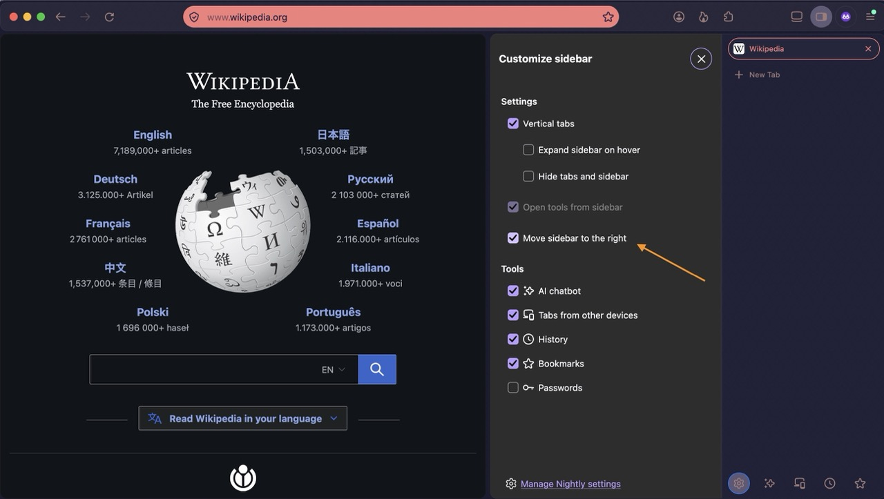Open synced tabs icon at sidebar bottom
Screen dimensions: 884x499
800,483
